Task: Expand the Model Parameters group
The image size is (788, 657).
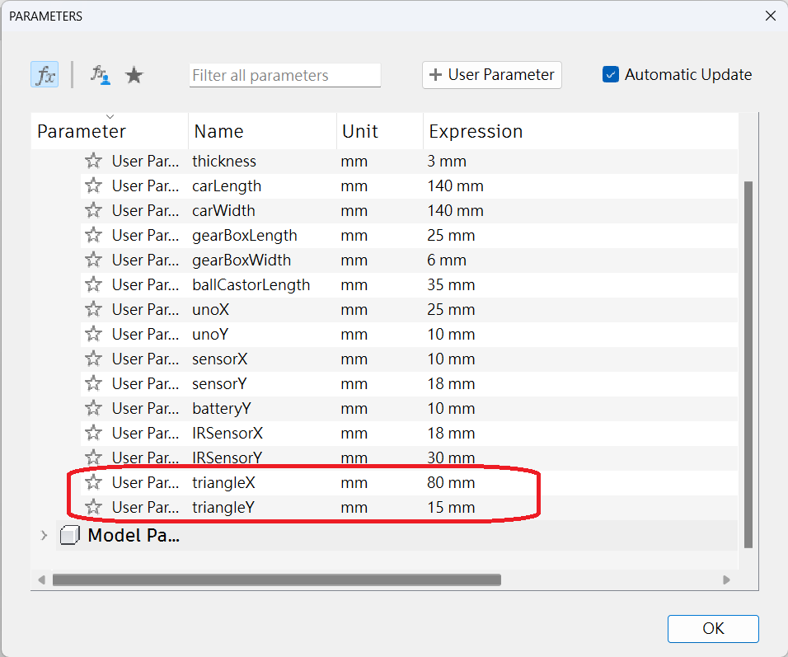Action: 44,536
